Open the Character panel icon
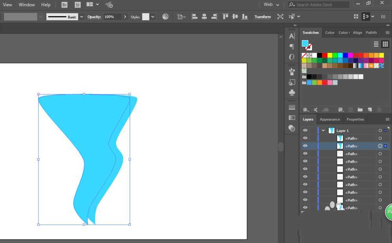This screenshot has width=392, height=243. coord(292,36)
